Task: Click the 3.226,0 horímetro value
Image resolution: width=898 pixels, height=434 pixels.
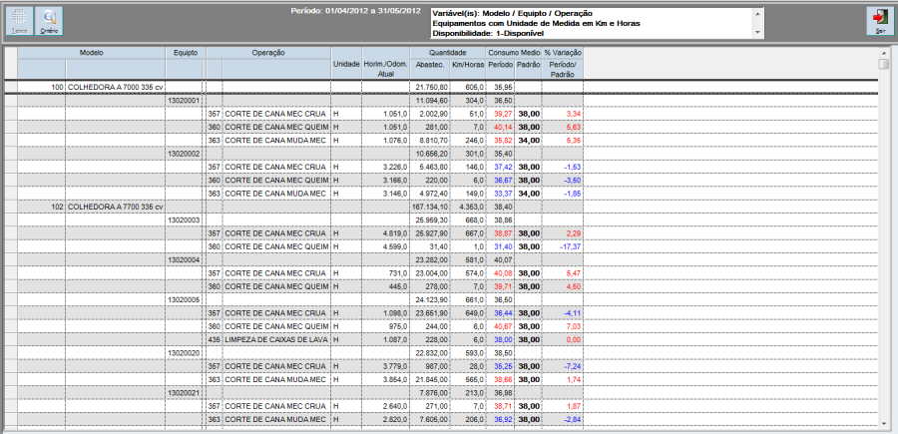Action: [385, 167]
